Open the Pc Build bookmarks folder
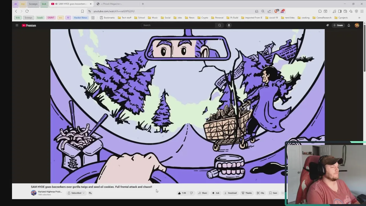366x206 pixels. [x=232, y=18]
